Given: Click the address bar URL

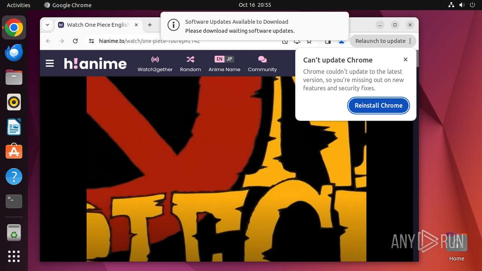Looking at the screenshot, I should pos(149,41).
